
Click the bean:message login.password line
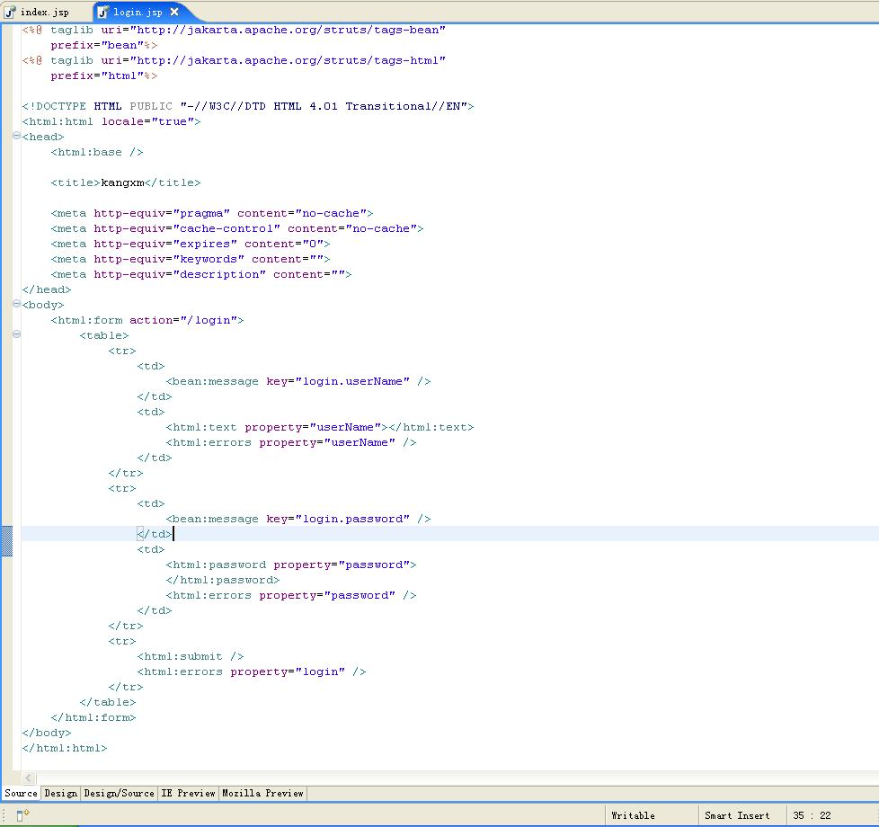click(298, 520)
